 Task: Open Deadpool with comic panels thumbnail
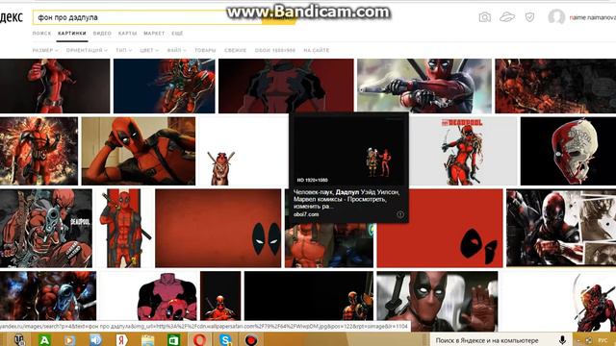point(561,229)
